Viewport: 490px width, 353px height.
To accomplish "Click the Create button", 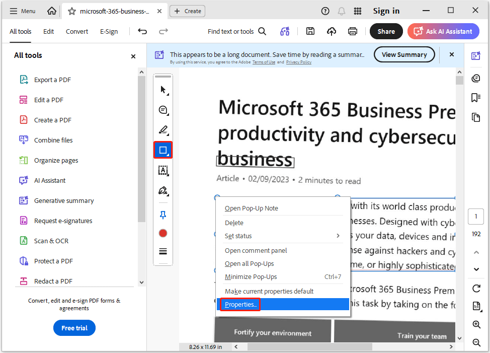I will (188, 11).
